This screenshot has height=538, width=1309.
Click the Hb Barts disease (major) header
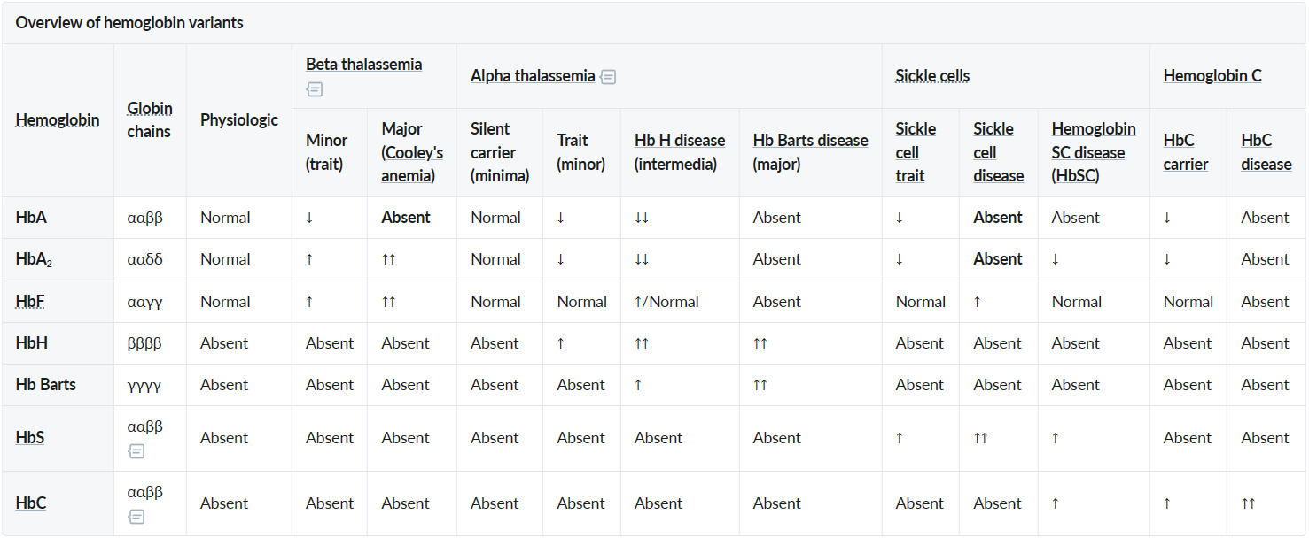tap(811, 152)
